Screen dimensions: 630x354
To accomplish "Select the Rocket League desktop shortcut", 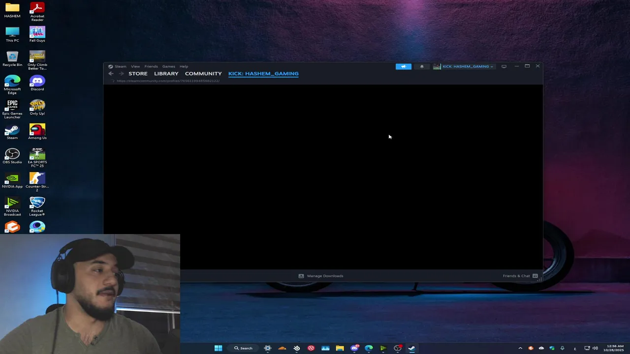I will [x=37, y=206].
